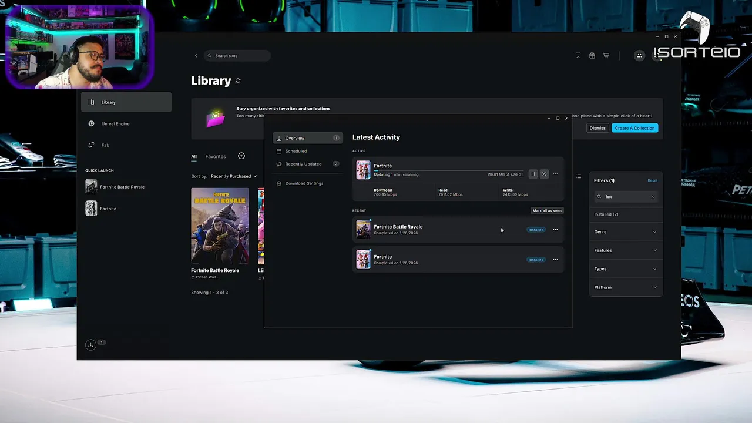Open Download Settings
The height and width of the screenshot is (423, 752).
click(x=304, y=183)
